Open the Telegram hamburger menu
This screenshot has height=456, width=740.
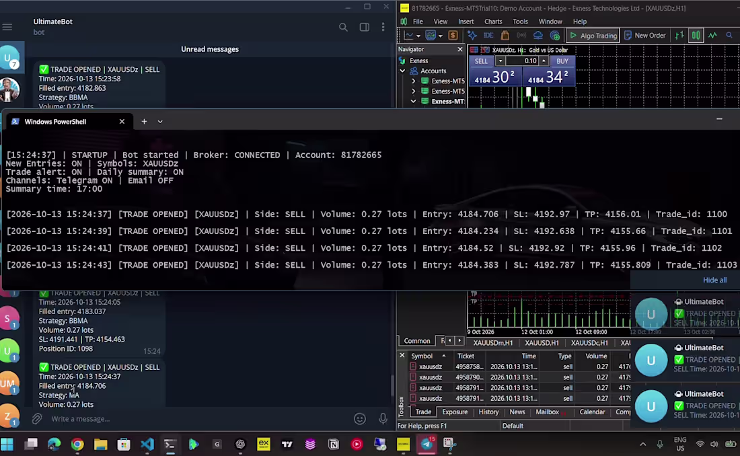(x=7, y=27)
